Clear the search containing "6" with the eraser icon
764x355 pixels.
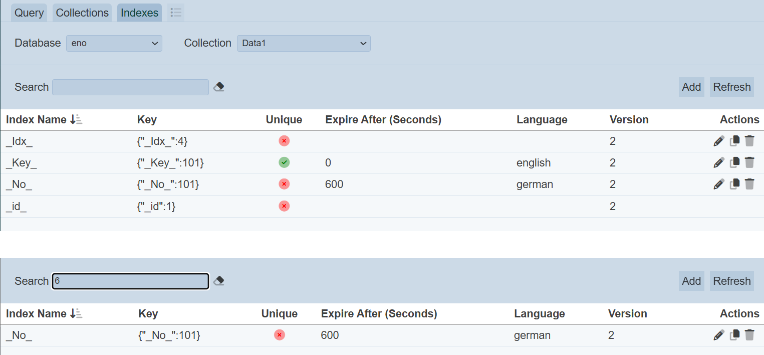[x=218, y=281]
